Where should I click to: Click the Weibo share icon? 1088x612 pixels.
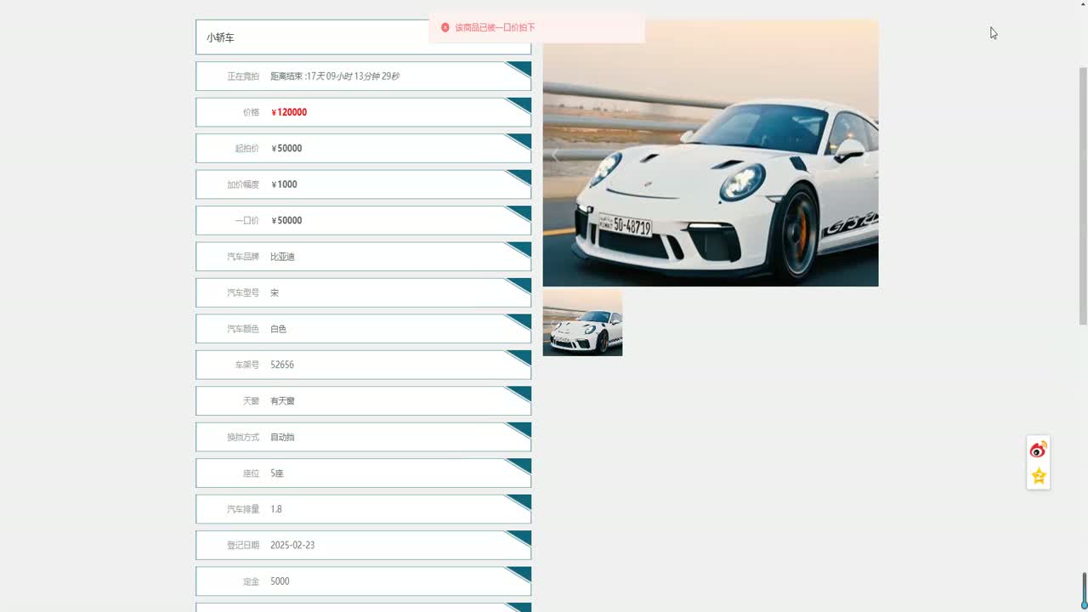[1038, 450]
